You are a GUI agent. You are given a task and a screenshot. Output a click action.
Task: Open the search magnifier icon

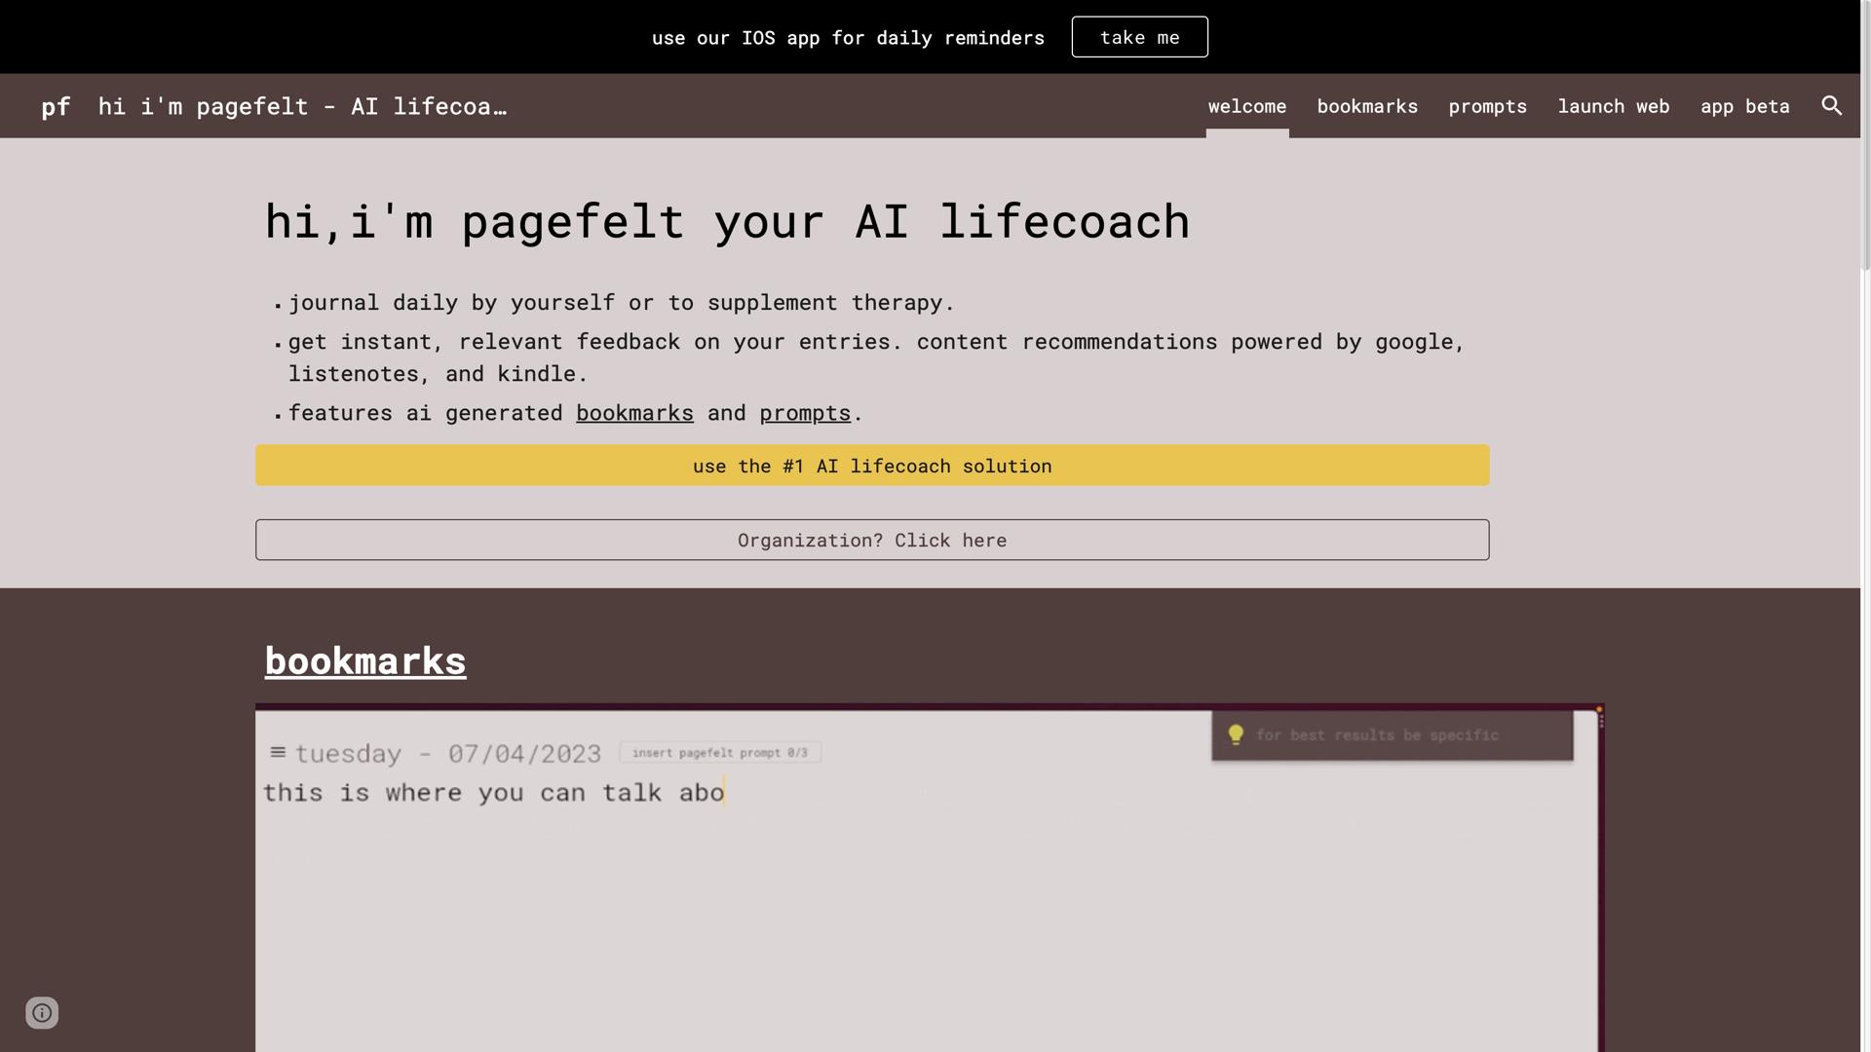click(1831, 105)
